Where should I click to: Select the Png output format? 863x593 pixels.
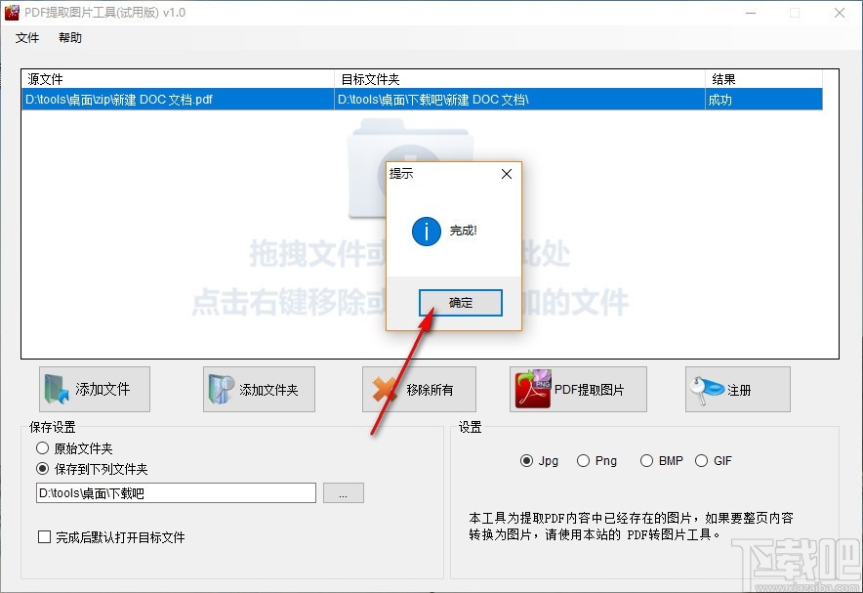click(583, 460)
